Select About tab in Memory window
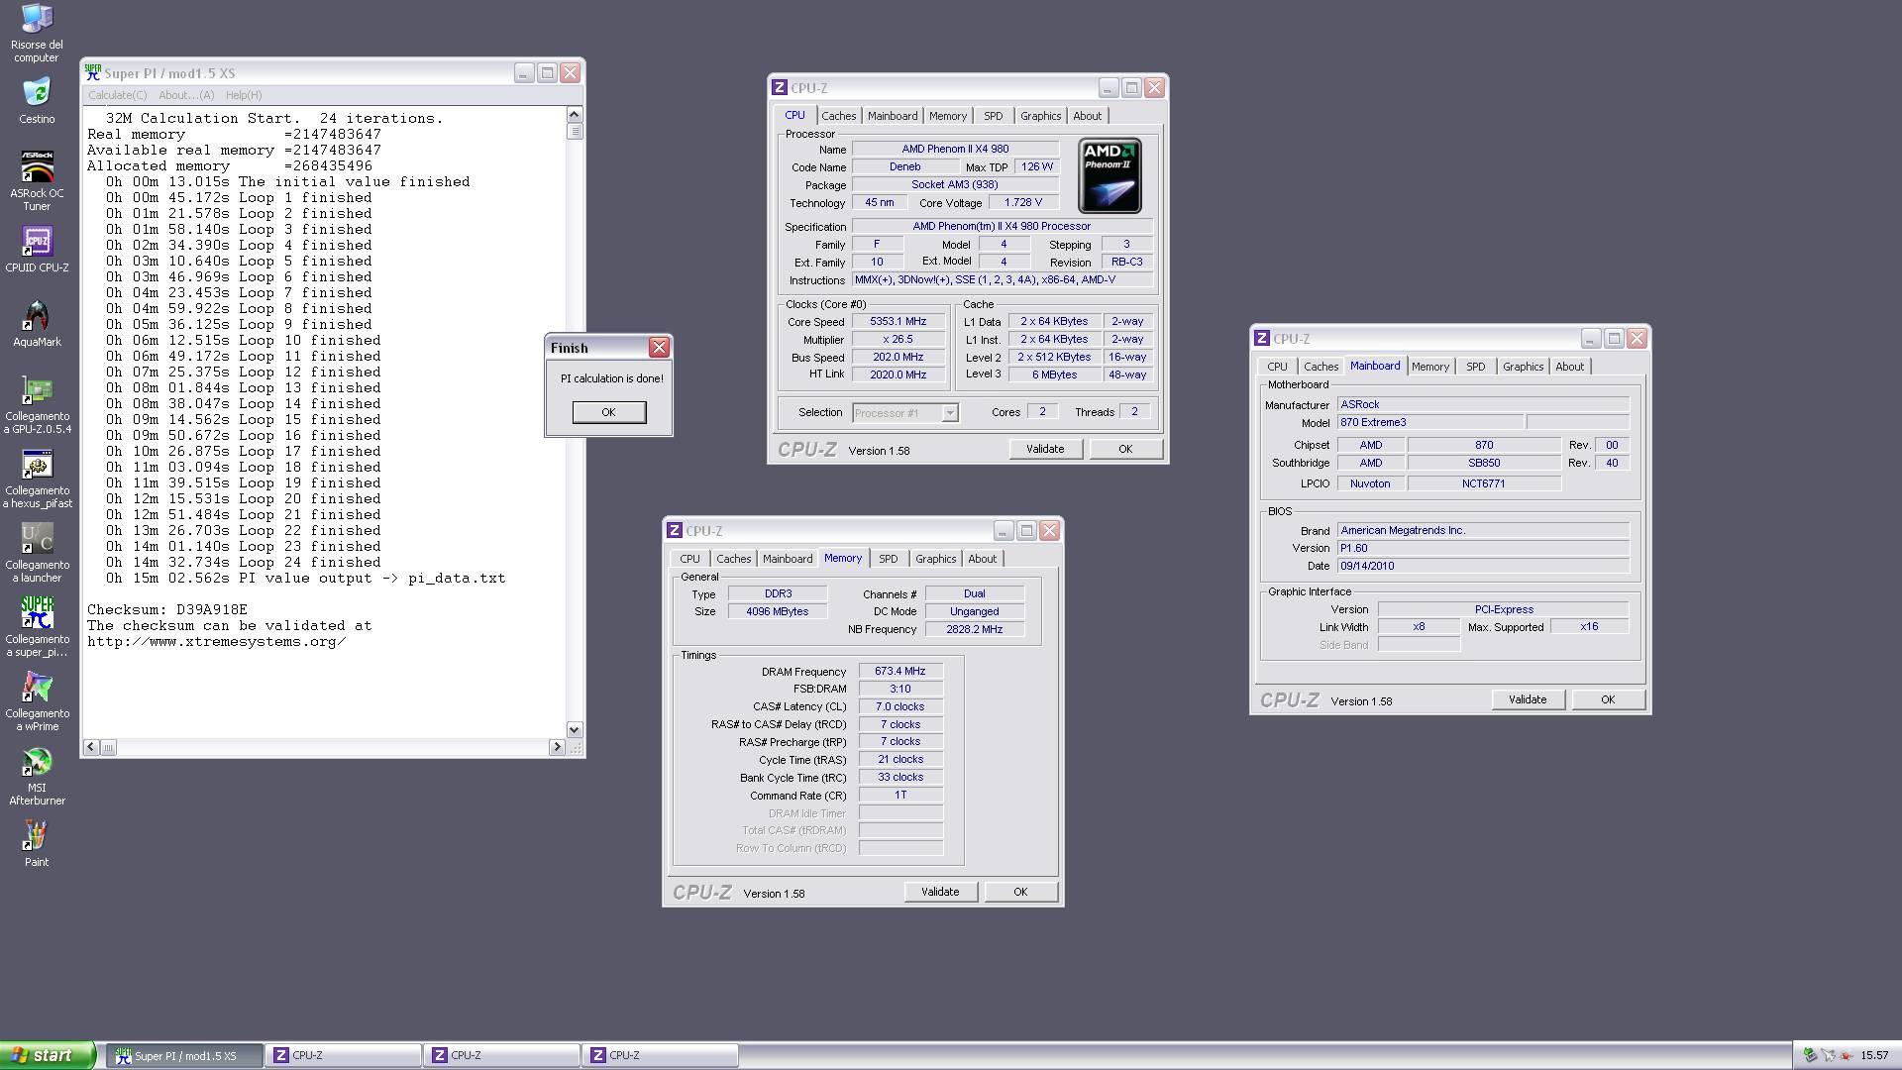Image resolution: width=1902 pixels, height=1070 pixels. pyautogui.click(x=983, y=559)
